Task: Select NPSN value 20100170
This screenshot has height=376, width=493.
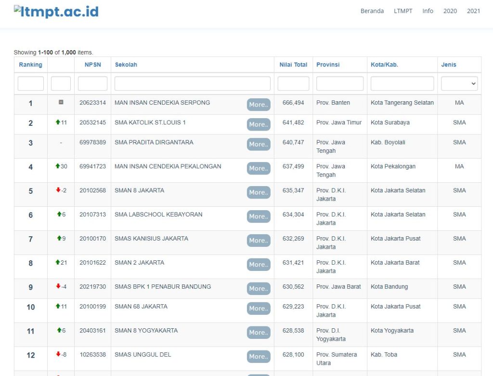Action: [x=93, y=239]
